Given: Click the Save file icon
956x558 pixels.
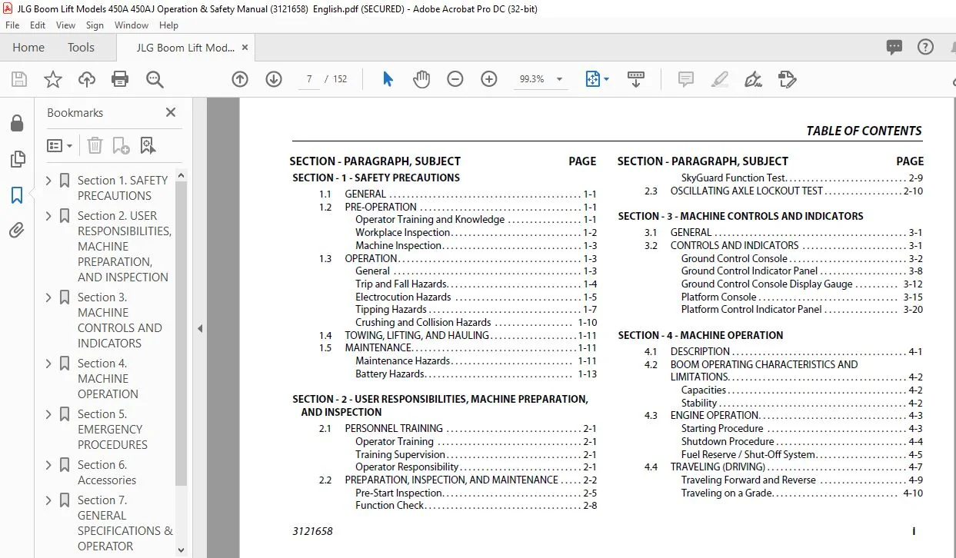Looking at the screenshot, I should 19,79.
